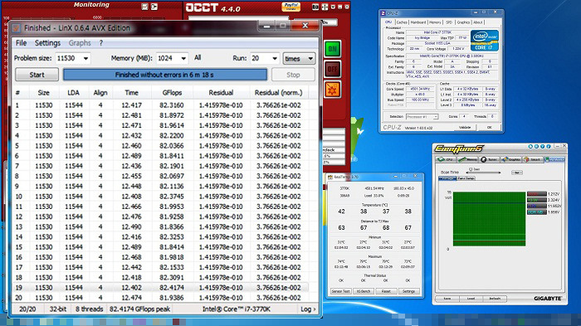Click OCCT screenshot camera icon in title bar
Screen dimensions: 581x326
315,7
